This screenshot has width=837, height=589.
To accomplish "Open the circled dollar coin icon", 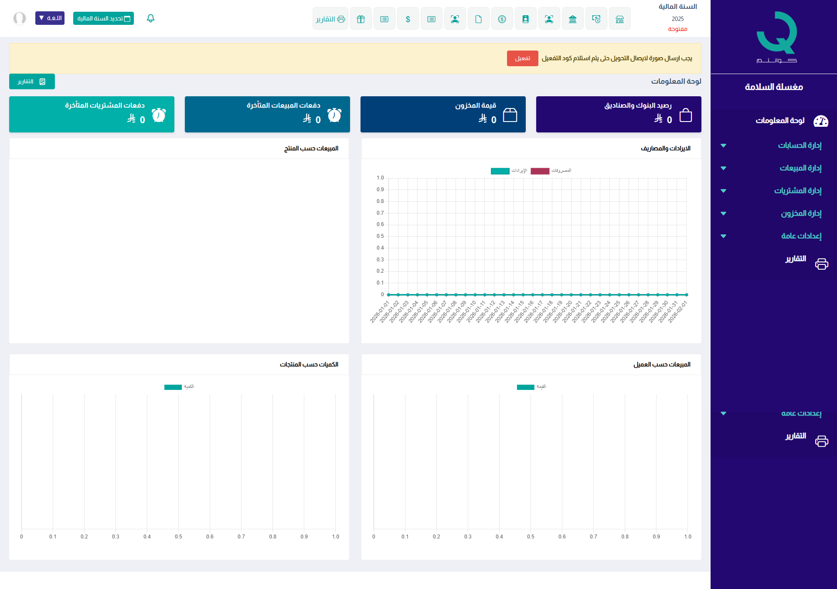I will [502, 19].
